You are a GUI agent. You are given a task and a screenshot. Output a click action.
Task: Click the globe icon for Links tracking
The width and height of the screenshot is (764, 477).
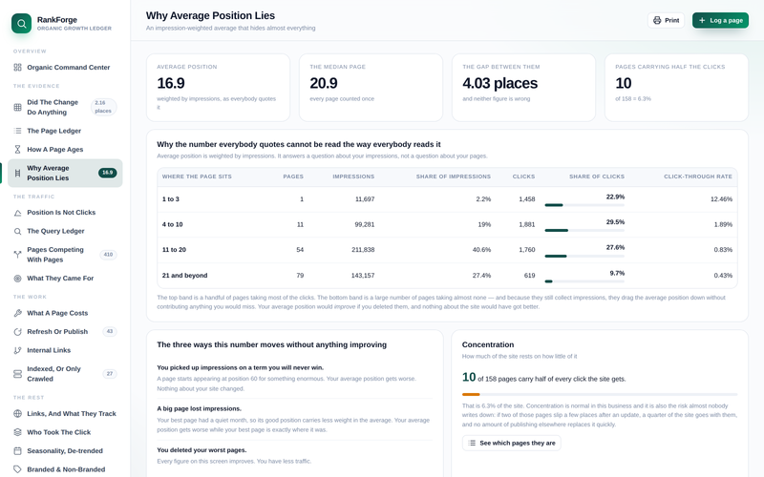(x=17, y=414)
